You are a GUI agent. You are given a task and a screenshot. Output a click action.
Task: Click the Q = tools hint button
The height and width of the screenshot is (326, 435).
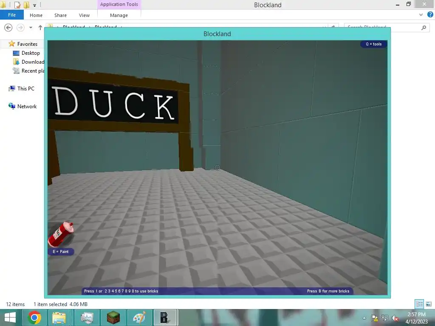(x=374, y=44)
